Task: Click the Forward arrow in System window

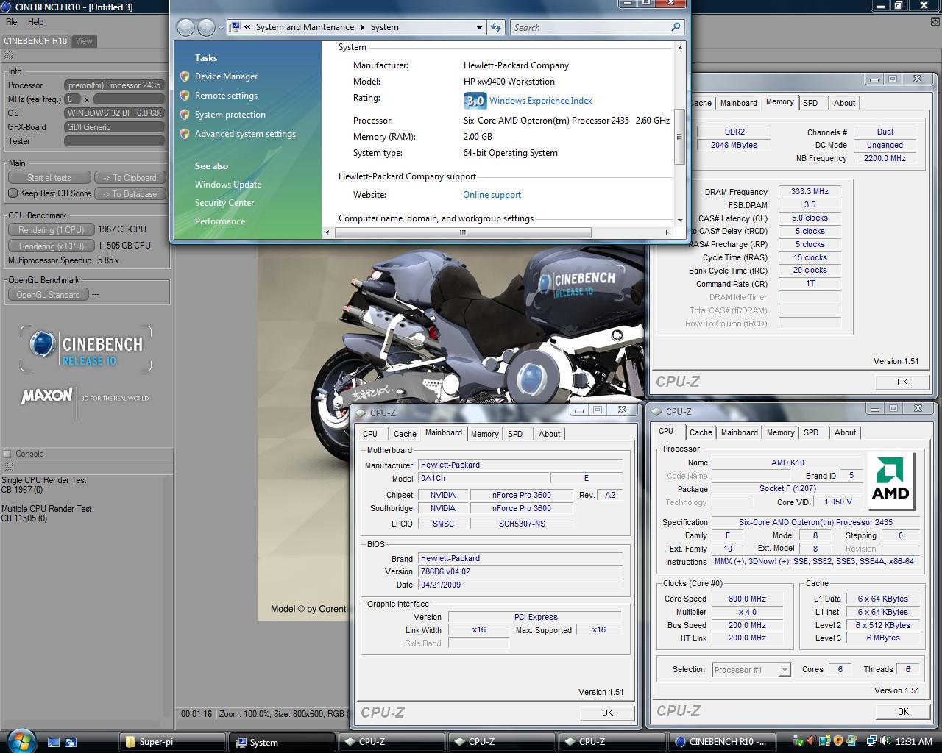Action: point(206,27)
